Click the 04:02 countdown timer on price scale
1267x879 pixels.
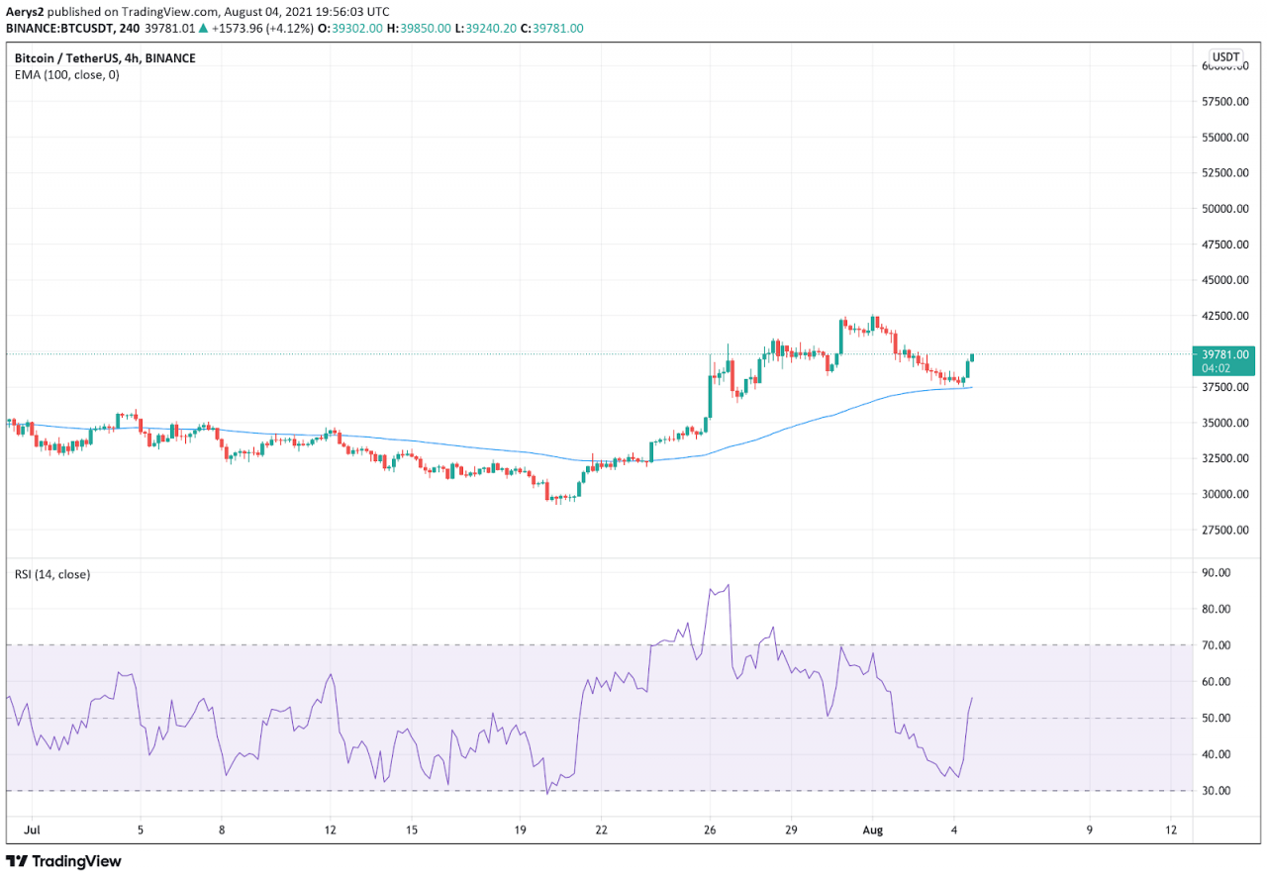point(1215,367)
